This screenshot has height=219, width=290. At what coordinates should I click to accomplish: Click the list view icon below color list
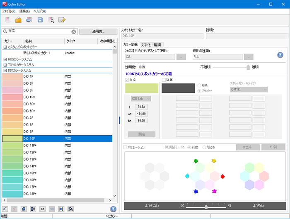pyautogui.click(x=33, y=209)
